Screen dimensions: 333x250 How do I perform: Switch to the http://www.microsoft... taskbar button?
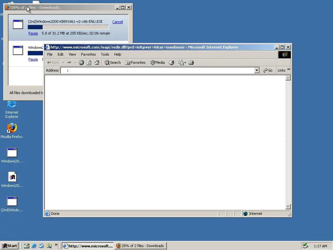tap(88, 246)
